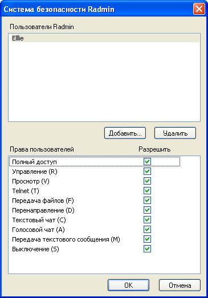Toggle the Выключение (S) checkbox
This screenshot has height=298, width=208.
(x=148, y=249)
